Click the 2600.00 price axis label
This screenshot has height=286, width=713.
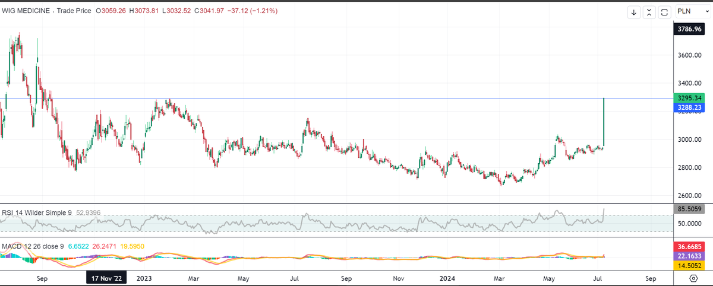pos(690,196)
